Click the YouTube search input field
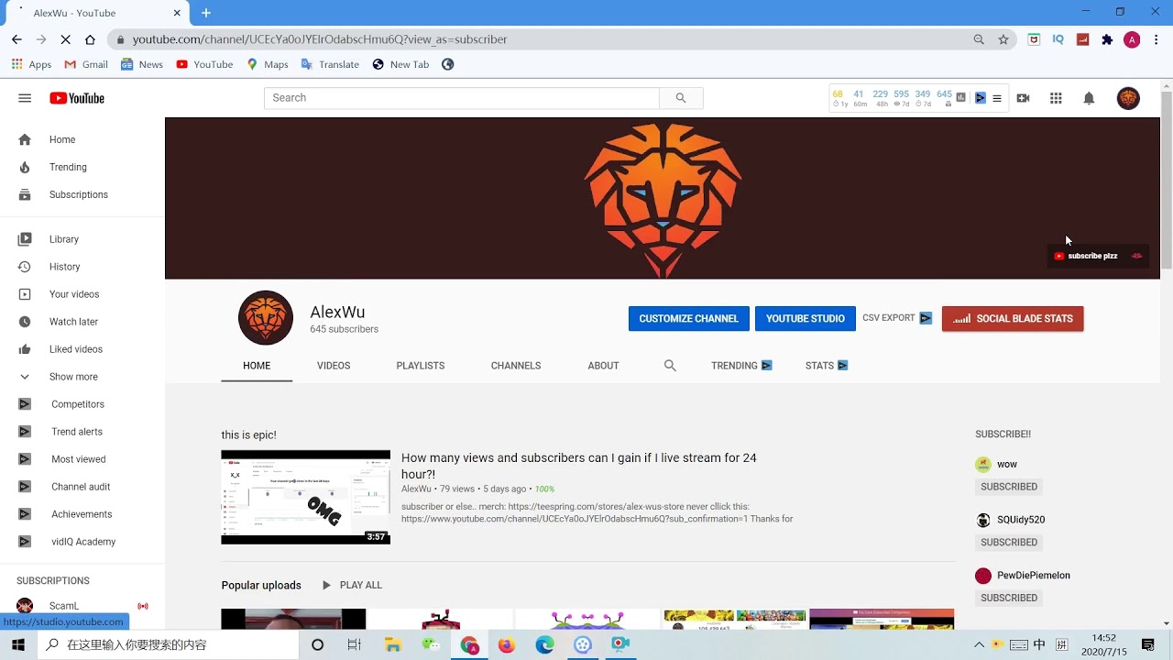1173x660 pixels. 462,98
